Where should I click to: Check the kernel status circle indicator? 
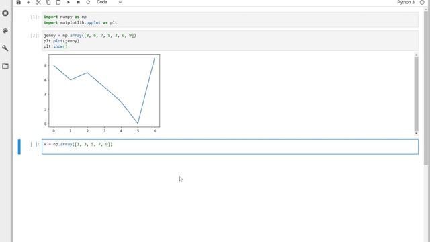[x=422, y=2]
